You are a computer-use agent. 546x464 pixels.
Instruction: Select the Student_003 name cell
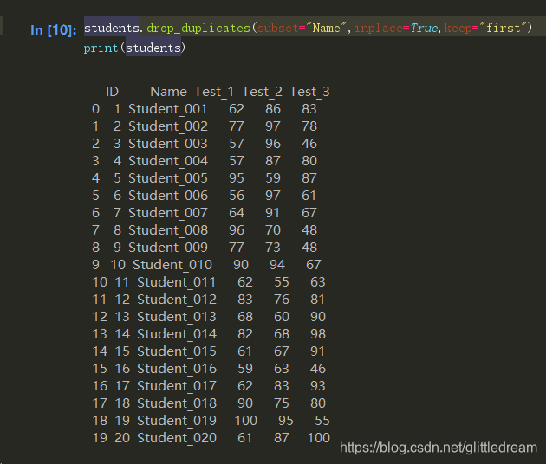(x=168, y=144)
